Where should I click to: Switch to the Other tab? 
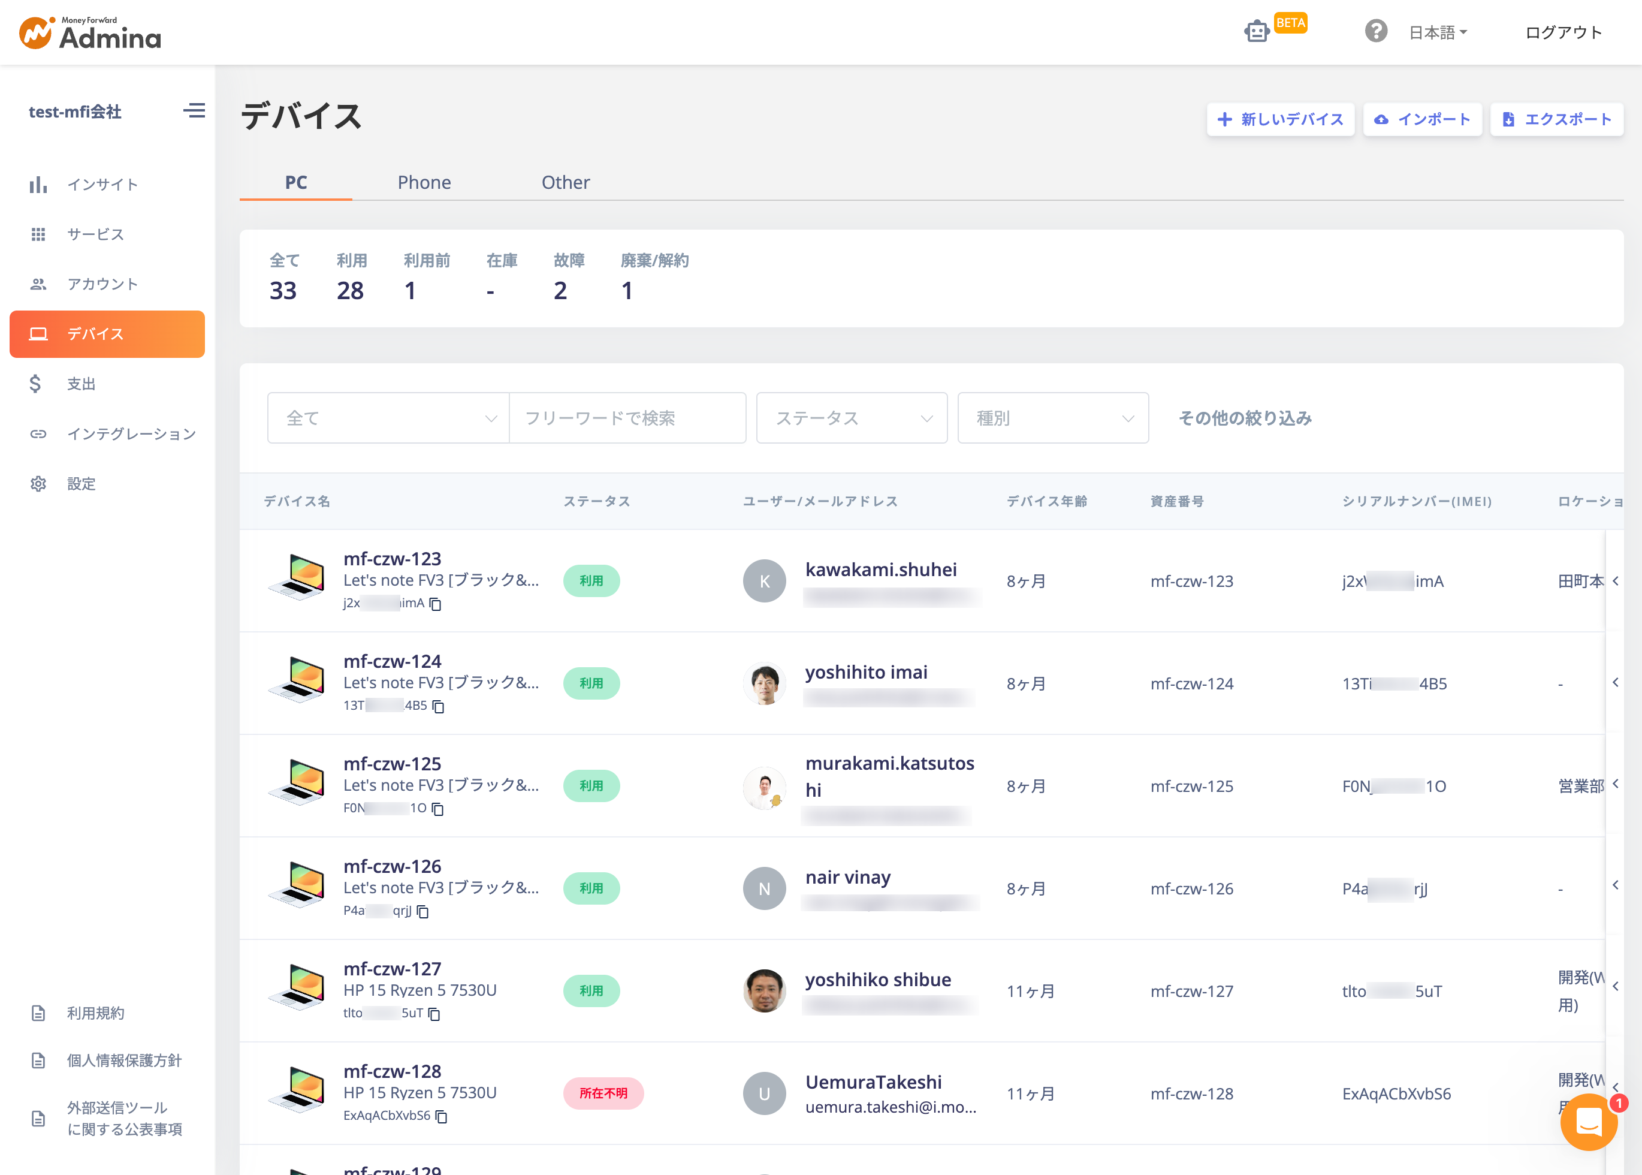[x=565, y=182]
